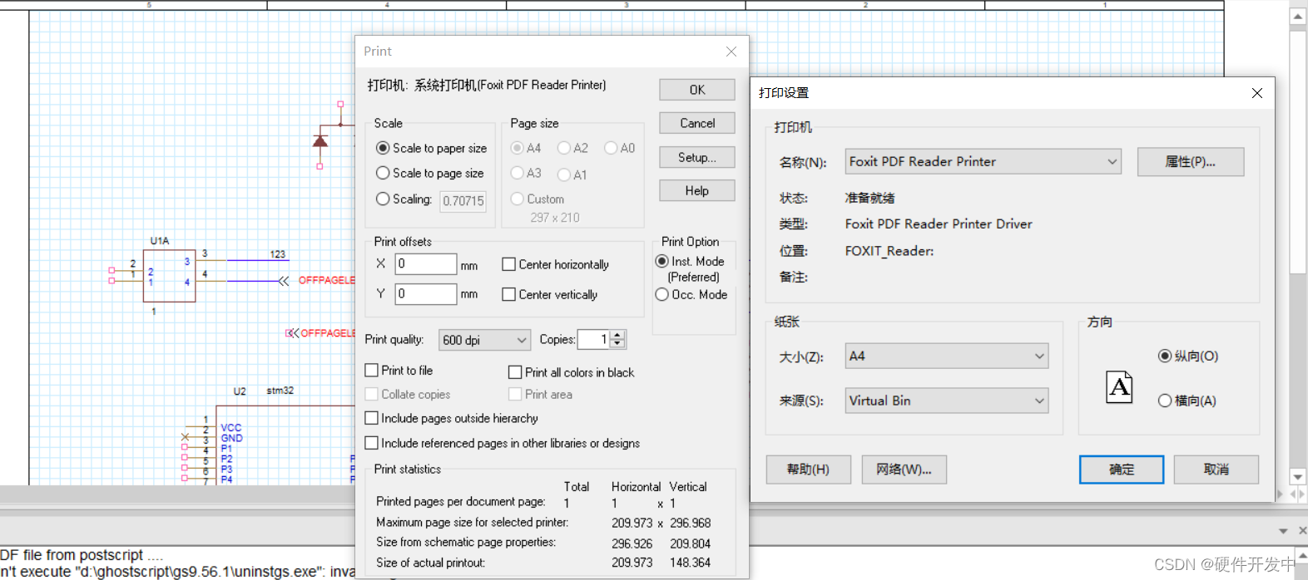Screen dimensions: 1308x580
Task: Enable Center horizontally checkbox
Action: [509, 264]
